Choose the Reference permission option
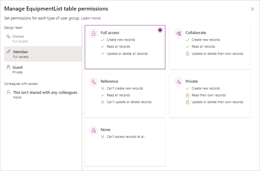 tap(125, 95)
